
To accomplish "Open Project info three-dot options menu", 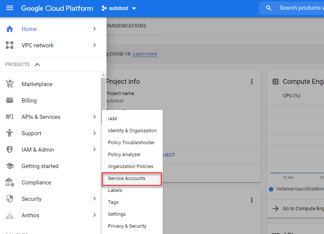I will tap(252, 82).
